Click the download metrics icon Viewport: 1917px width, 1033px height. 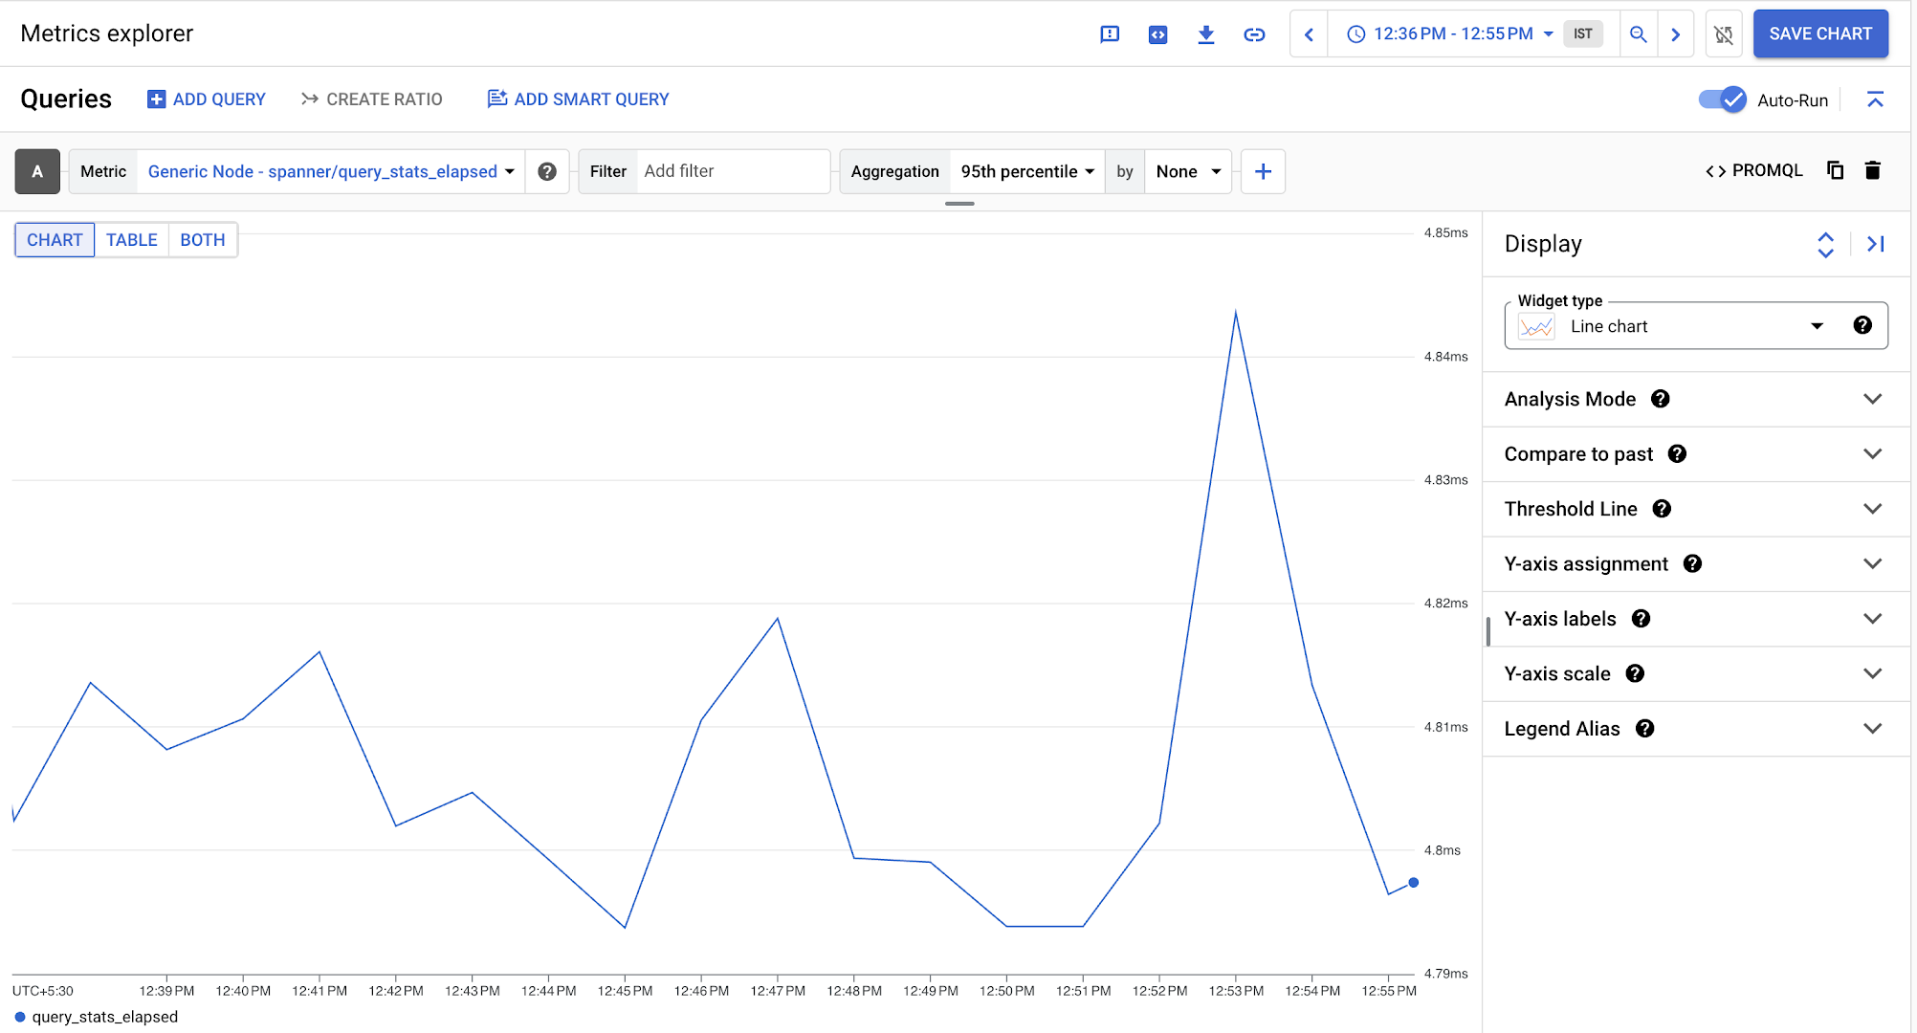click(1204, 34)
